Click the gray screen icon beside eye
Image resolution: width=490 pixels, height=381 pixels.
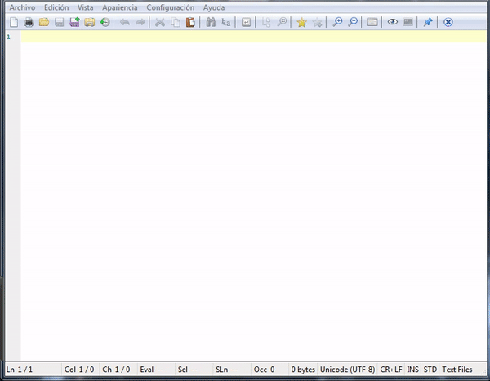point(408,22)
